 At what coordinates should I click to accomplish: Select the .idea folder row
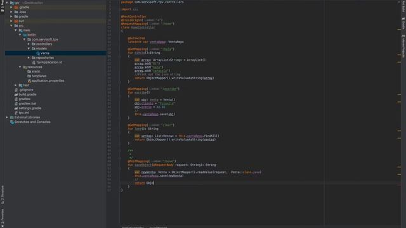[x=56, y=12]
